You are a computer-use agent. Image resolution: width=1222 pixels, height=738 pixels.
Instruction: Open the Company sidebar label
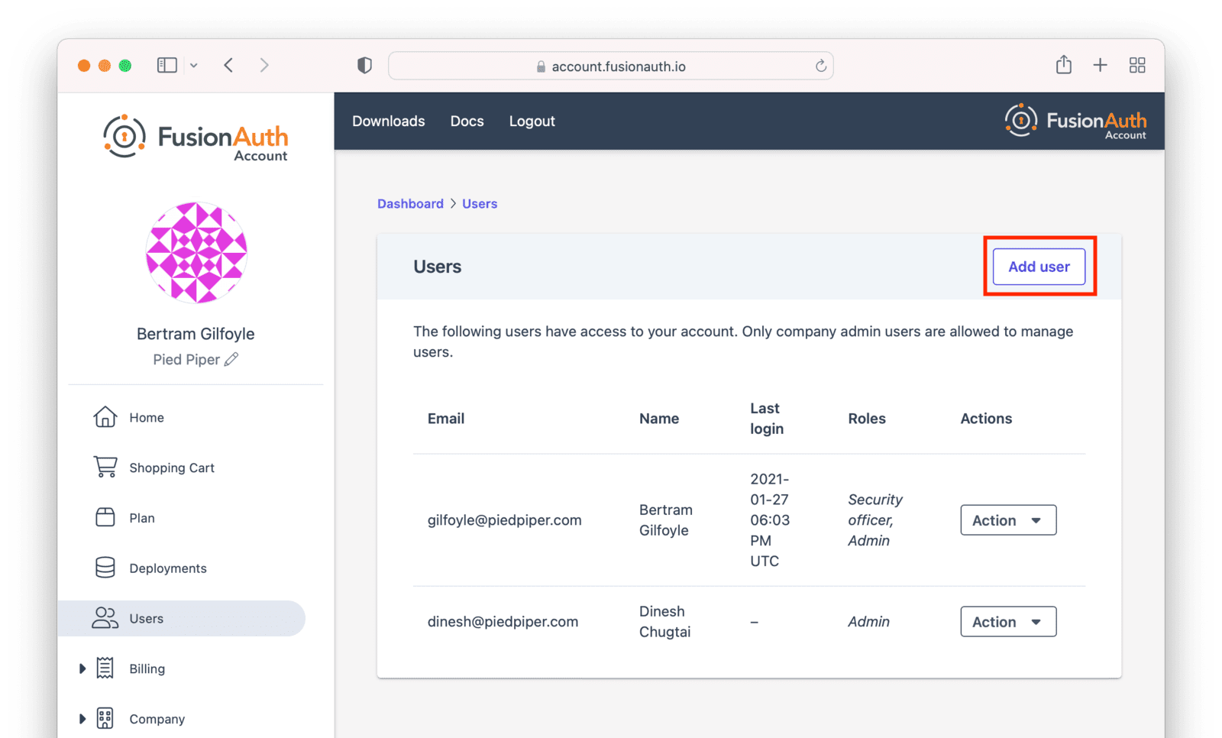157,719
